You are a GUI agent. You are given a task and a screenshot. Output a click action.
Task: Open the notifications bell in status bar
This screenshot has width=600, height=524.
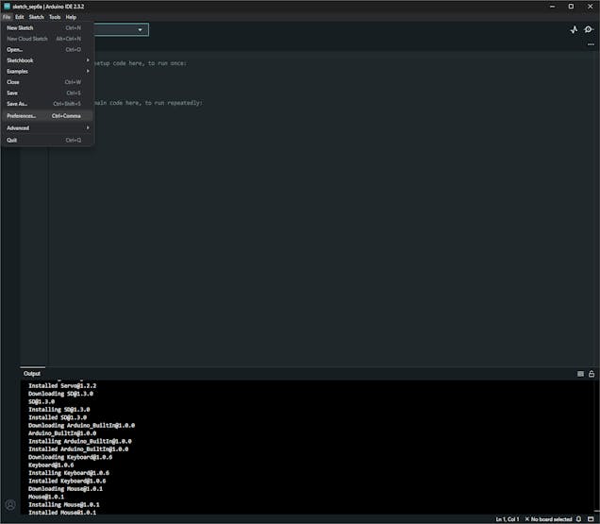click(578, 519)
